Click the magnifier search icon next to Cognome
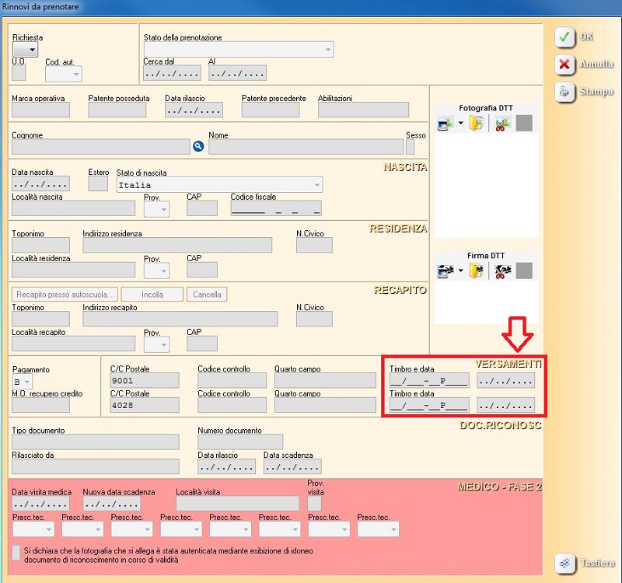This screenshot has width=622, height=583. coord(198,146)
